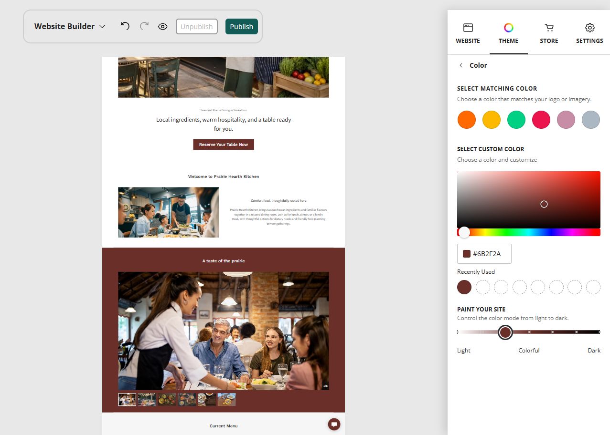Image resolution: width=610 pixels, height=435 pixels.
Task: Click the rainbow hue slider handle
Action: (x=464, y=232)
